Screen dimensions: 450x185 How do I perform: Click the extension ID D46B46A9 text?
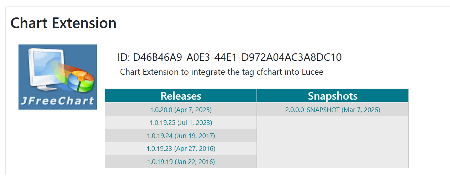pos(237,57)
